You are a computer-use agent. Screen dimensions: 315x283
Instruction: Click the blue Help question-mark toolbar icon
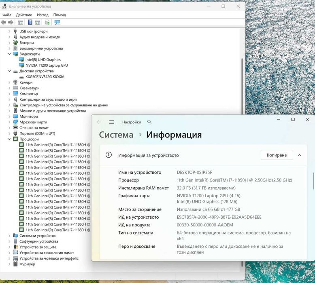click(30, 22)
